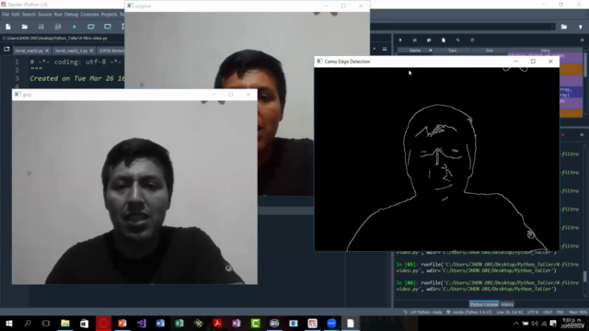The image size is (589, 331).
Task: Switch to the ESP32 editor tab
Action: click(x=110, y=51)
